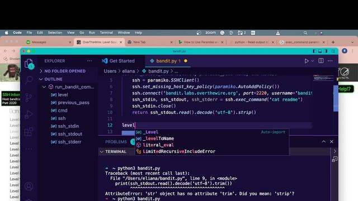Open the Run and Debug view
Viewport: 358px width, 201px height.
[29, 114]
